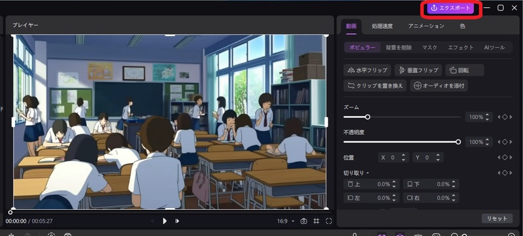
Task: Go to previous ズーム keyframe arrow
Action: pyautogui.click(x=499, y=117)
